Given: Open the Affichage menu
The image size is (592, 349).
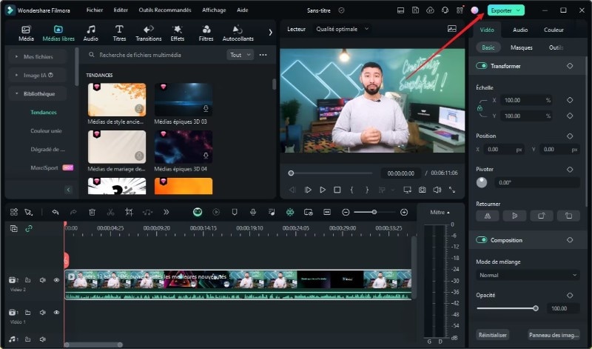Looking at the screenshot, I should 214,10.
